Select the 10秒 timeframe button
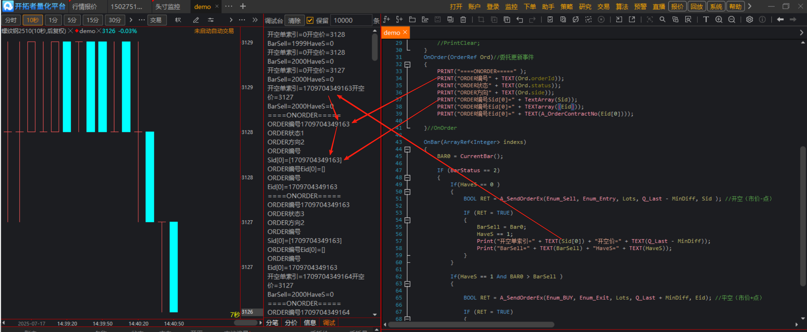The height and width of the screenshot is (332, 807). click(32, 20)
